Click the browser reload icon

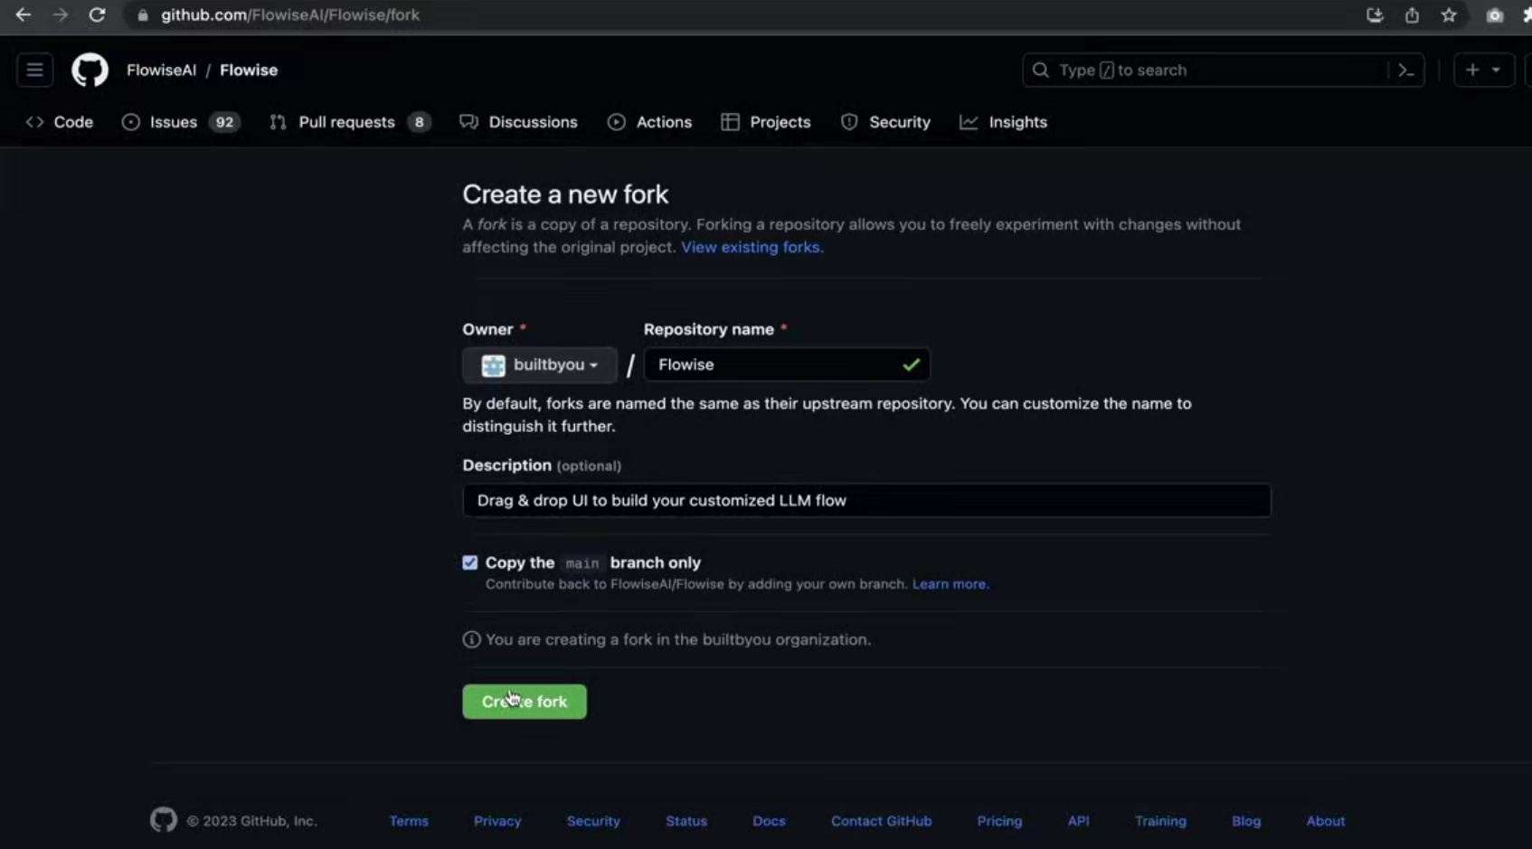(x=97, y=14)
